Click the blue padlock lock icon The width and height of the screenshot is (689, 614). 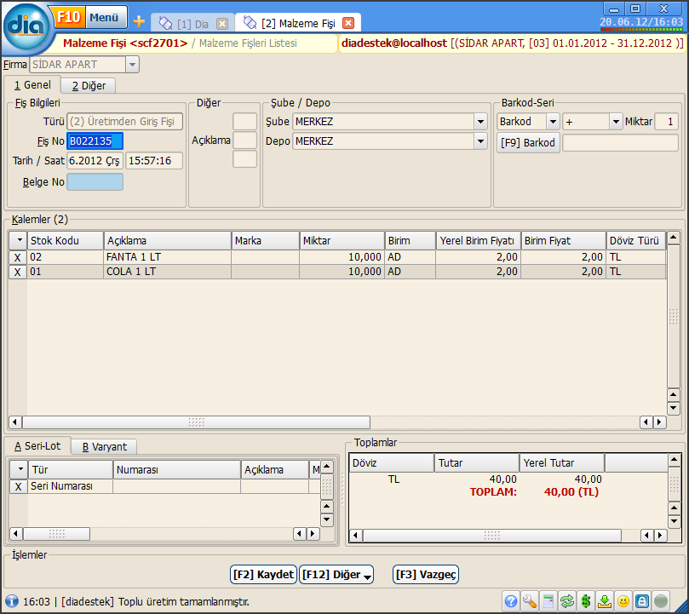[642, 601]
